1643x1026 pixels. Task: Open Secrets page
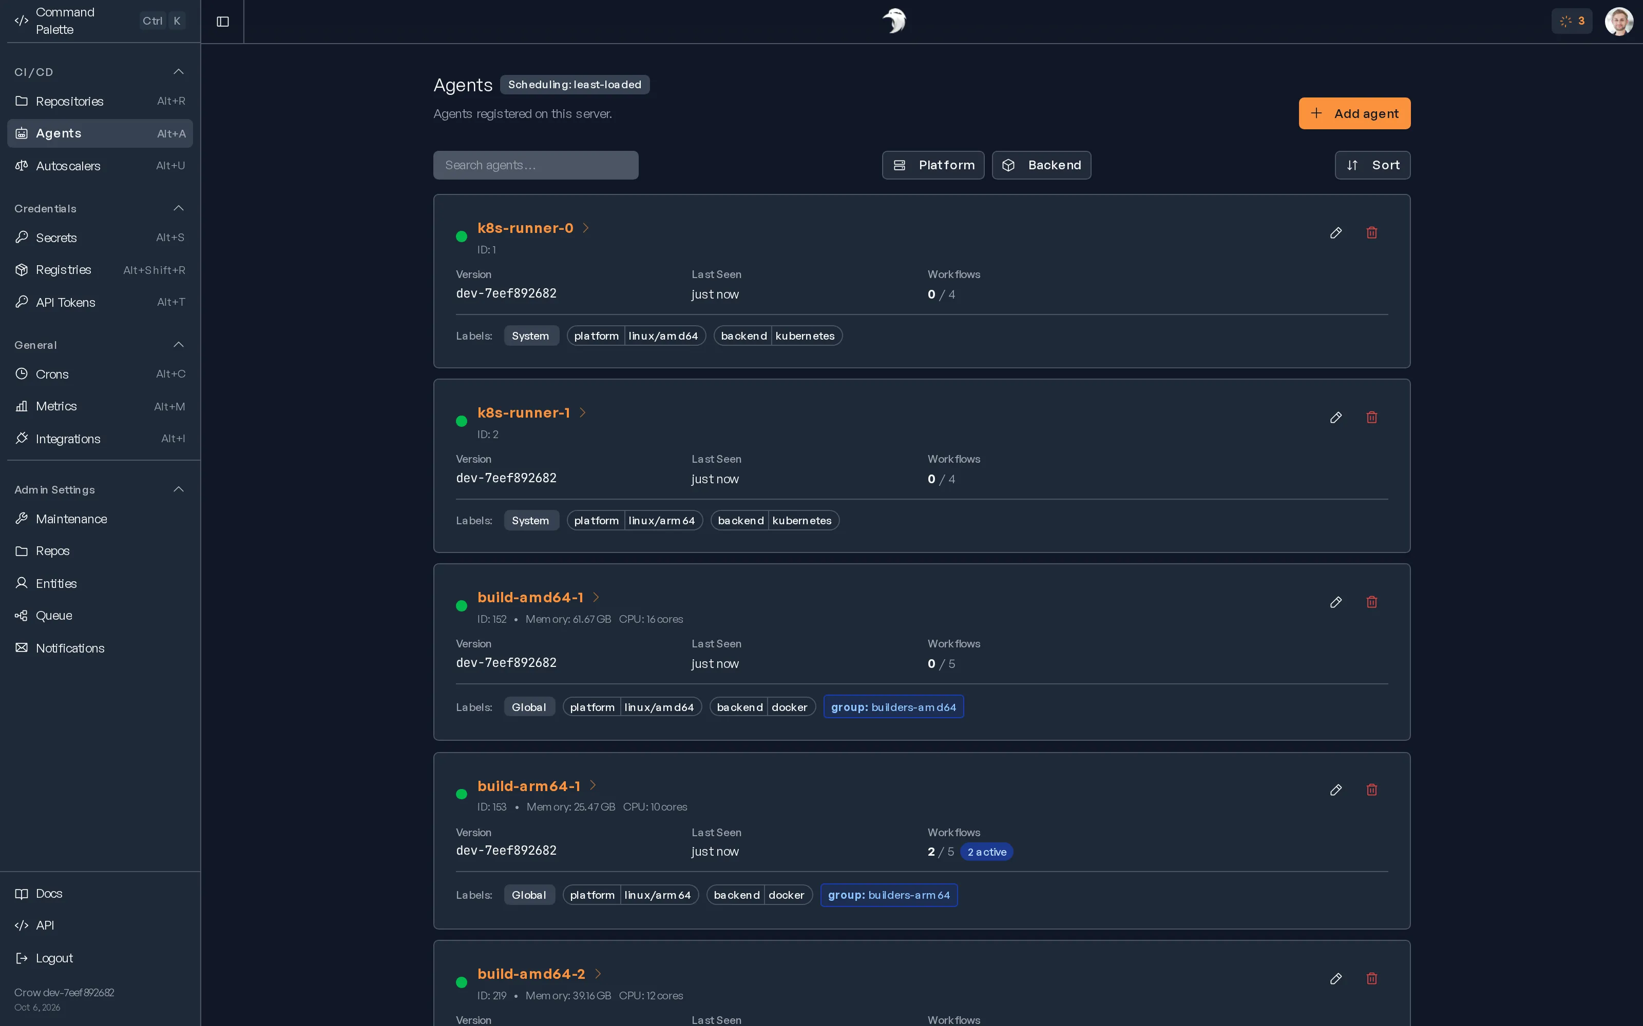tap(100, 238)
